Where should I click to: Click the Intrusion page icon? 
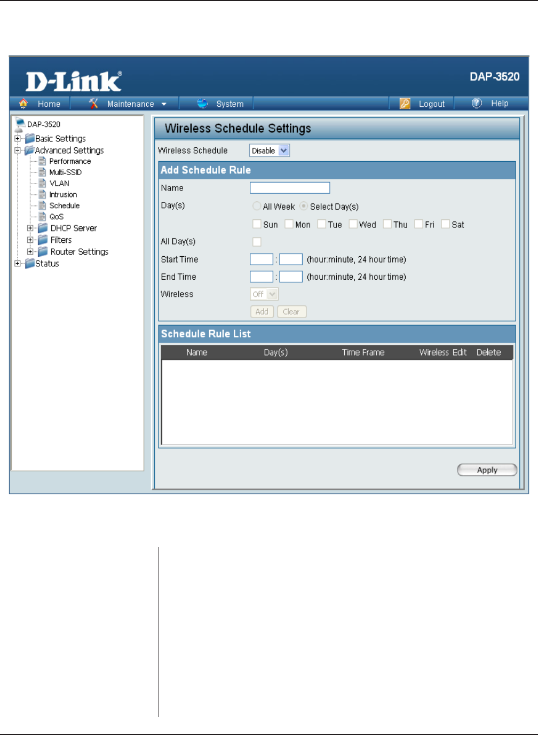[42, 195]
